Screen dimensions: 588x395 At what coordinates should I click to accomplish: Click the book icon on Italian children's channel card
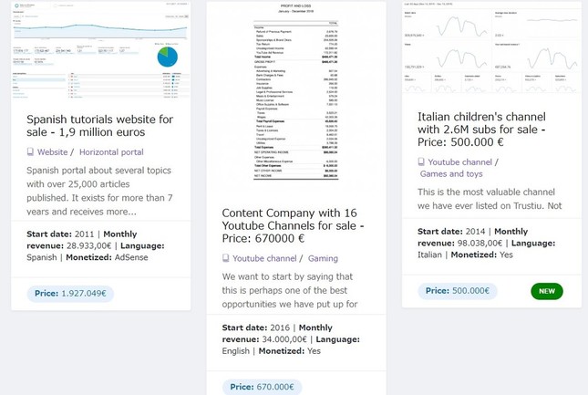click(421, 162)
